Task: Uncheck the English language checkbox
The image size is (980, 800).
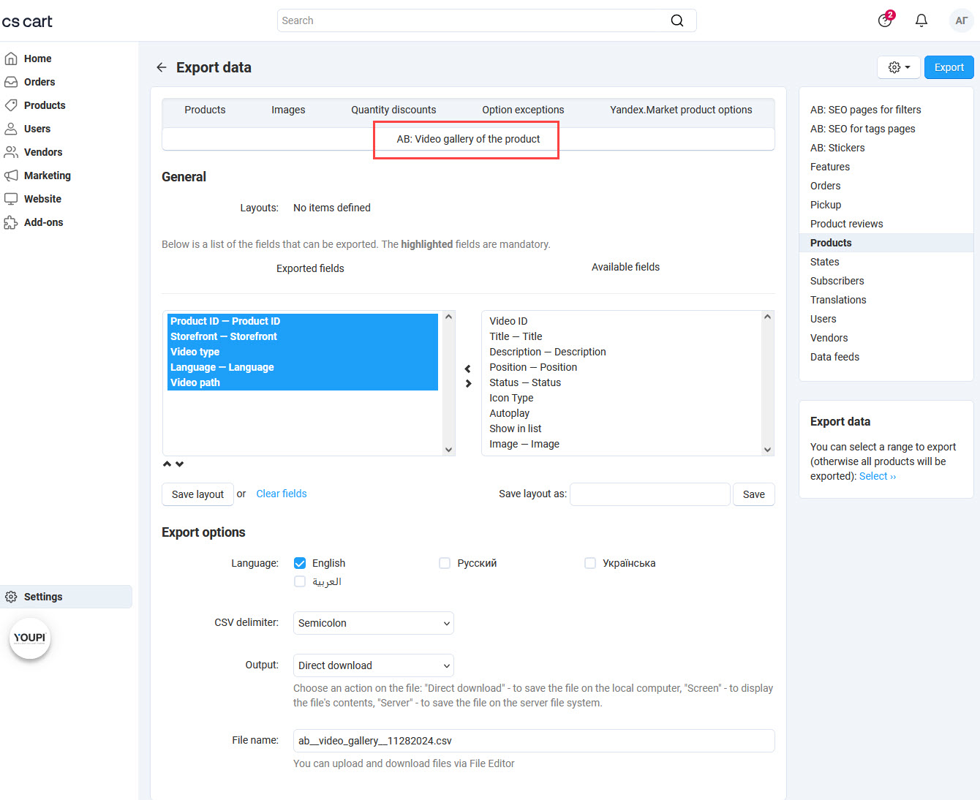Action: (x=300, y=563)
